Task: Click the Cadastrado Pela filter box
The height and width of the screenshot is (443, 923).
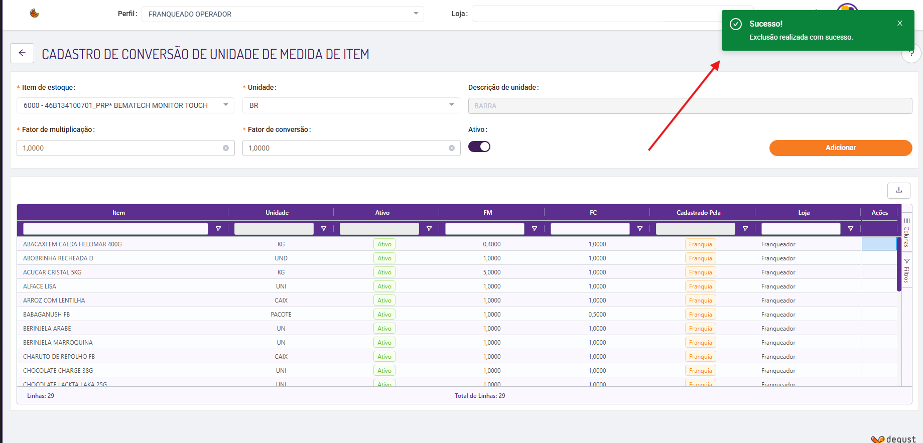Action: (696, 229)
